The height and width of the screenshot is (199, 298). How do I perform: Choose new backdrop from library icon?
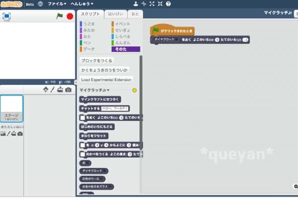[3, 134]
